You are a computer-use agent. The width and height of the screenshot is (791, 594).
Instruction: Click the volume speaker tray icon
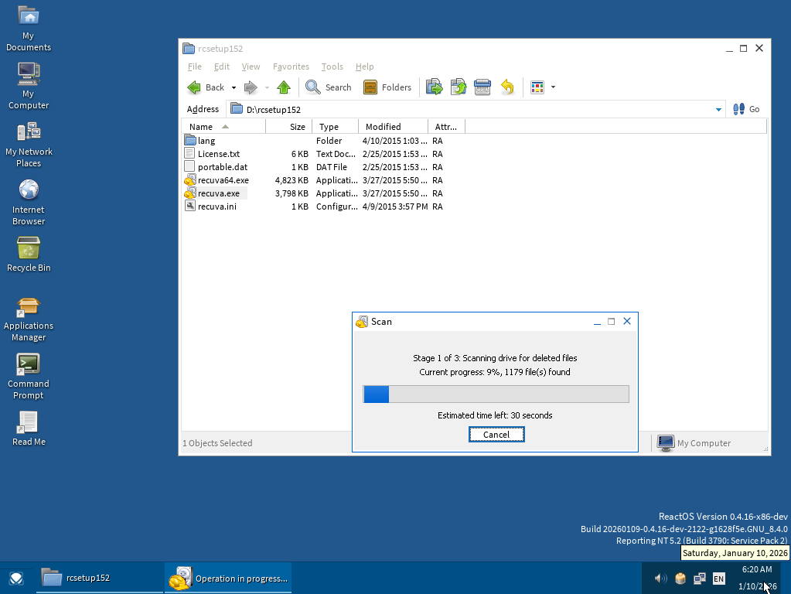[660, 578]
